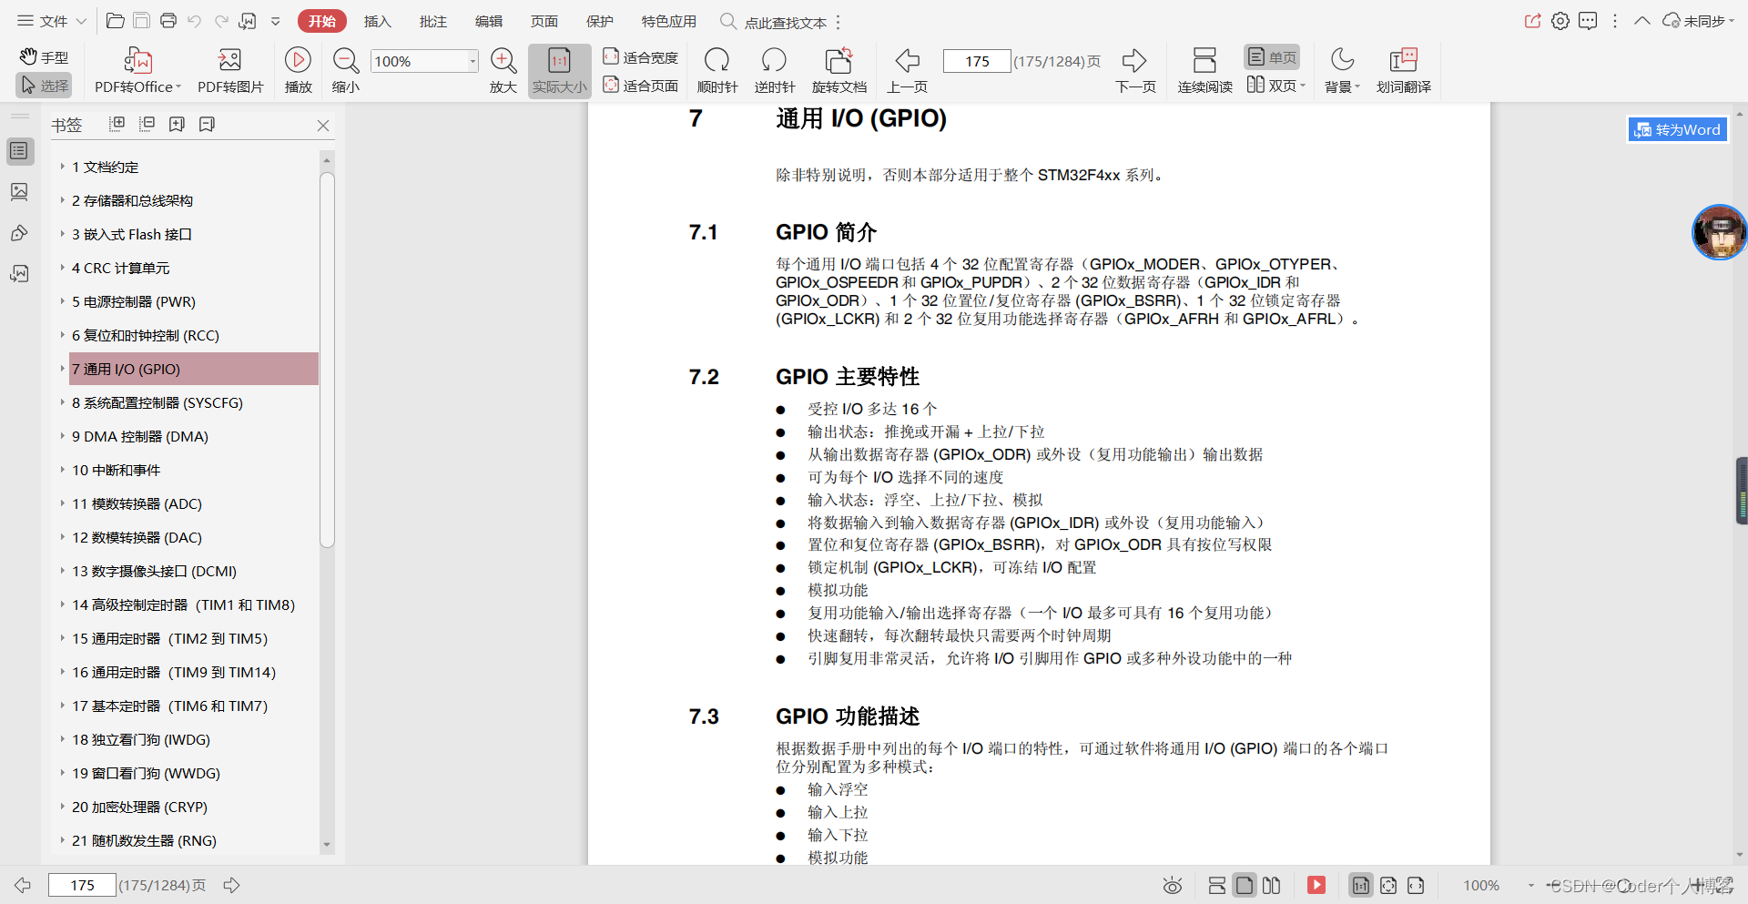Click the share icon in title bar
Image resolution: width=1748 pixels, height=904 pixels.
coord(1533,21)
